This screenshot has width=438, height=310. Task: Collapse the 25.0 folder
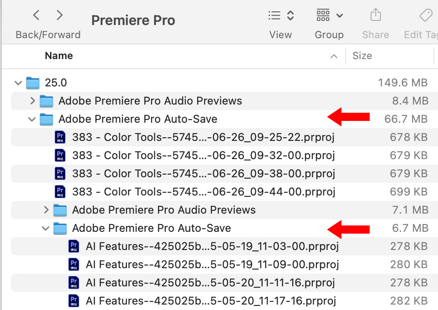[18, 83]
